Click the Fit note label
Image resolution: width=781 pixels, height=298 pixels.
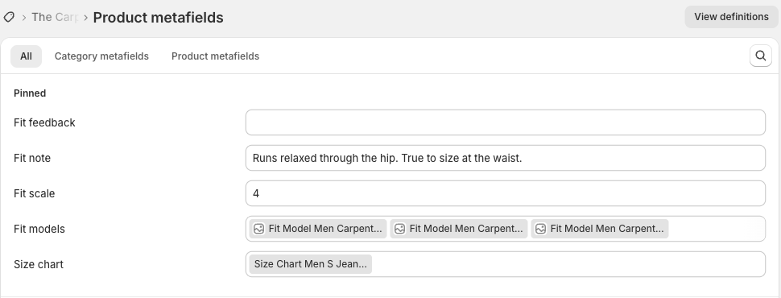(x=32, y=158)
